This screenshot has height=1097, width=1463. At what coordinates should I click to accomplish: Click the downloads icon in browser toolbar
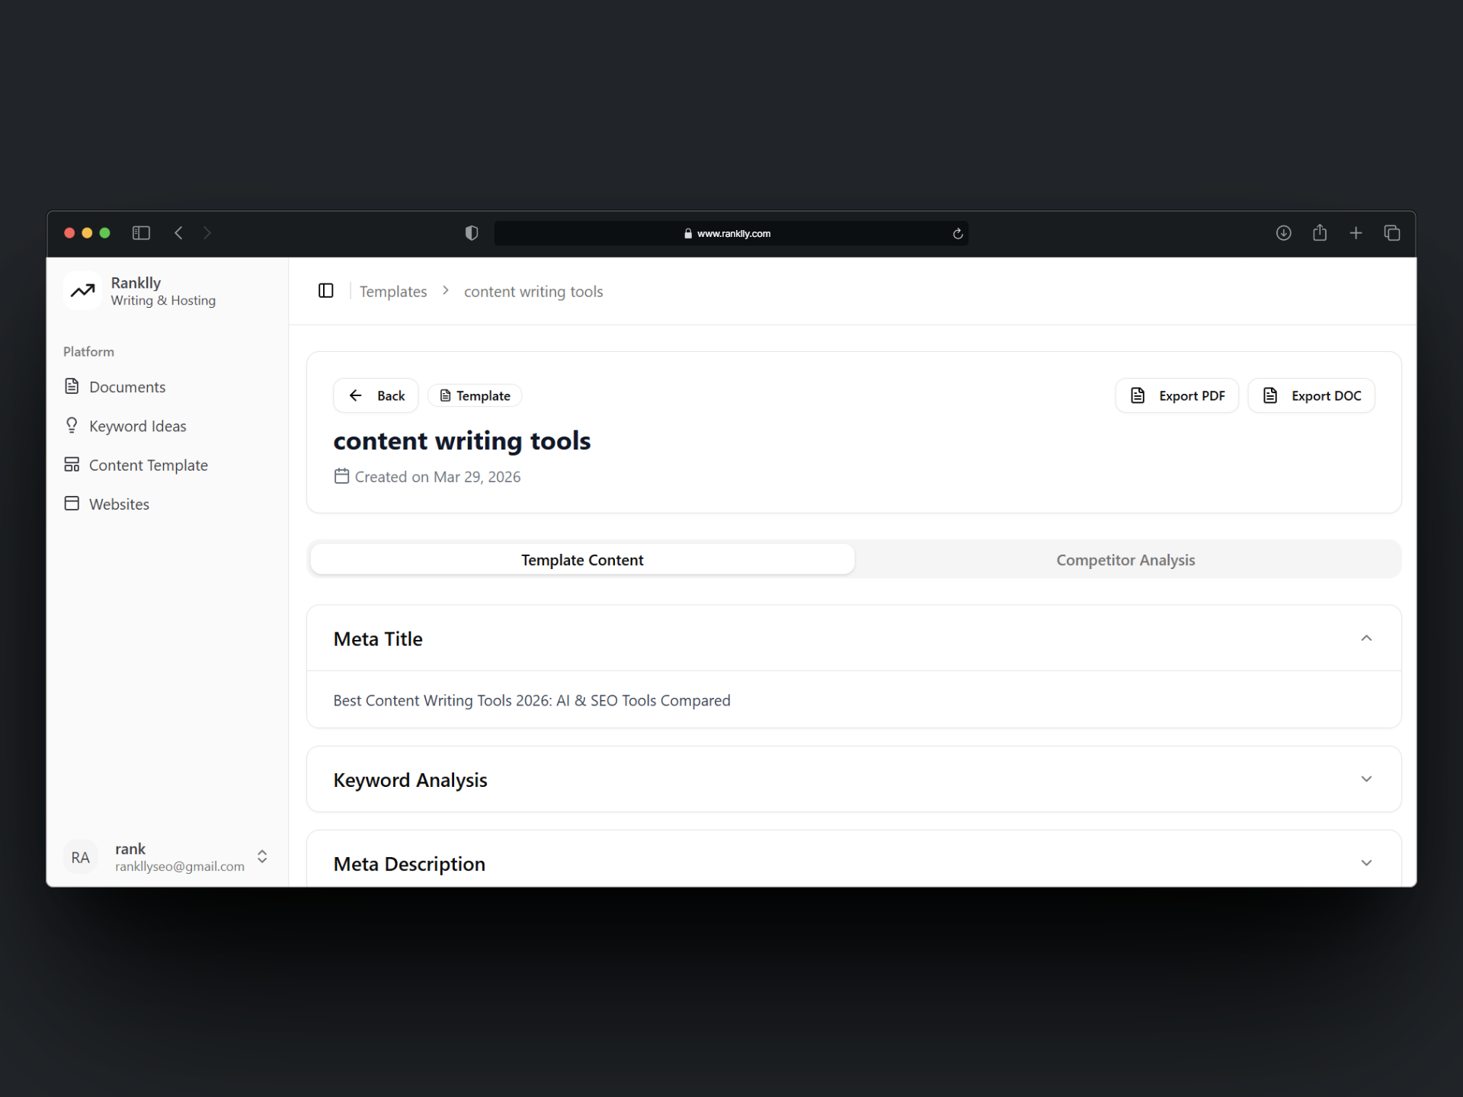(1283, 233)
